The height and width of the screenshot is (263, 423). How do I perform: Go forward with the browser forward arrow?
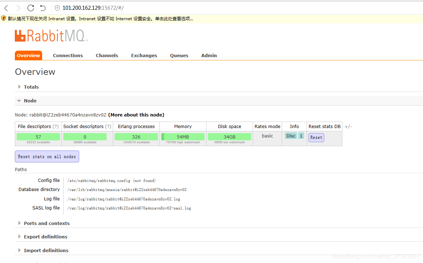pyautogui.click(x=18, y=8)
